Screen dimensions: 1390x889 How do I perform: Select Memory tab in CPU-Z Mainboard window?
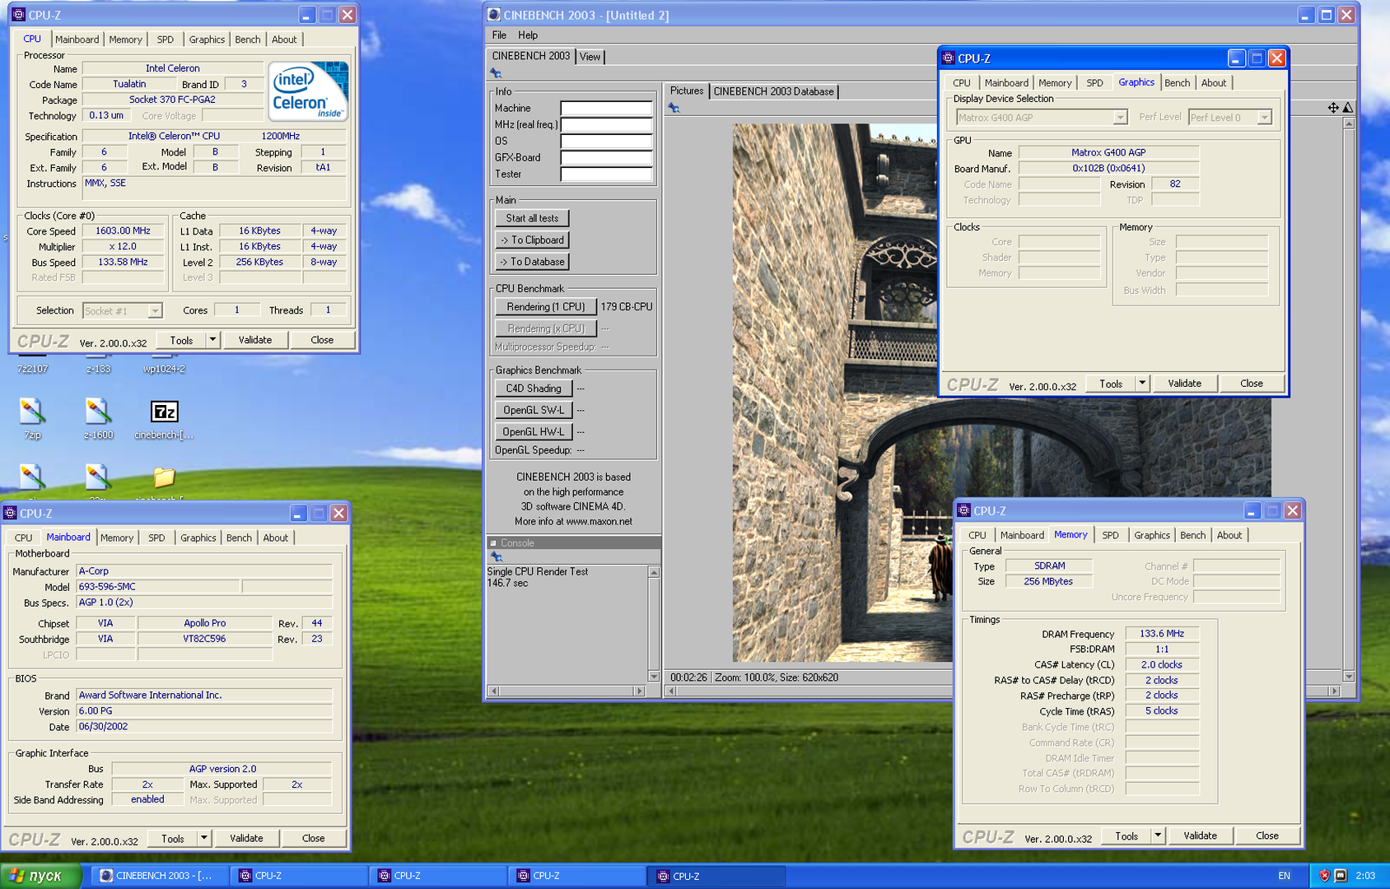pos(117,538)
